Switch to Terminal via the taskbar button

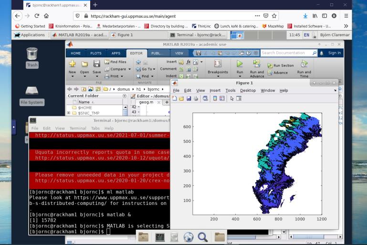click(199, 35)
